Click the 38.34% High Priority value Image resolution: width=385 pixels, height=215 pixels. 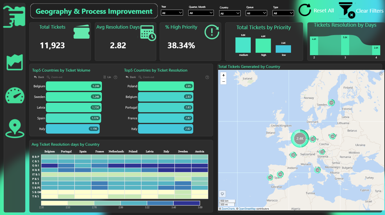click(x=181, y=45)
